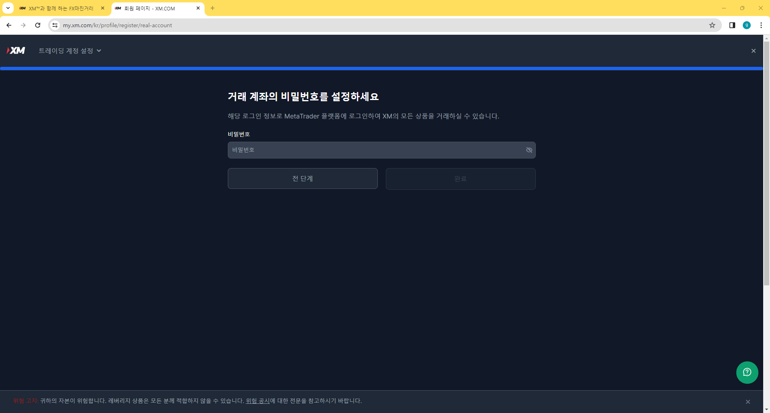Open the Chrome three-dot menu
The image size is (770, 413).
[762, 25]
